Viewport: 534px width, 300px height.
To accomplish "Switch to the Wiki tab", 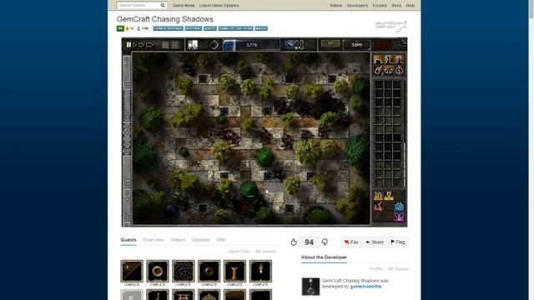I will coord(220,240).
